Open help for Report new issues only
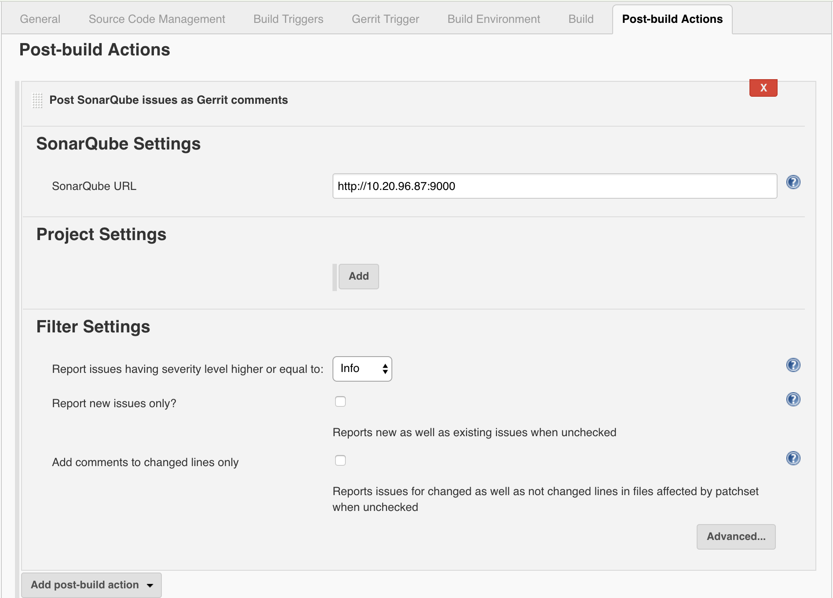Viewport: 833px width, 598px height. pyautogui.click(x=793, y=399)
